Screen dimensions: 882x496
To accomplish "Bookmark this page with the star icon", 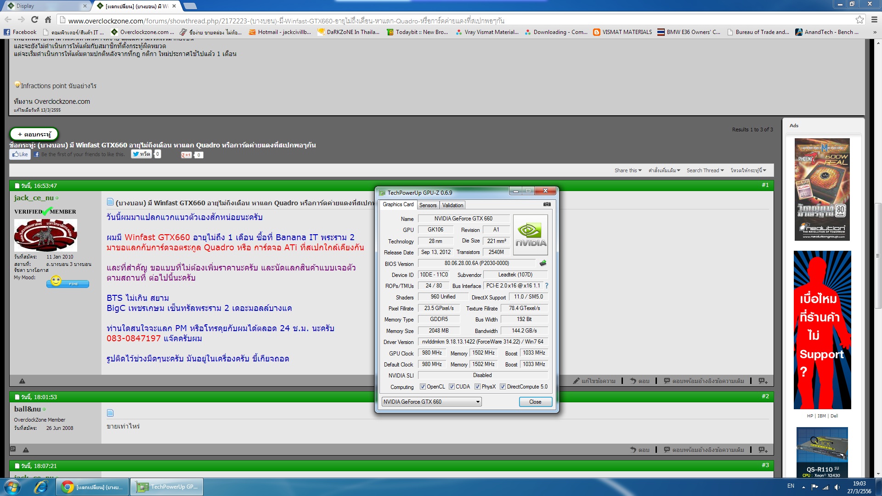I will point(859,20).
